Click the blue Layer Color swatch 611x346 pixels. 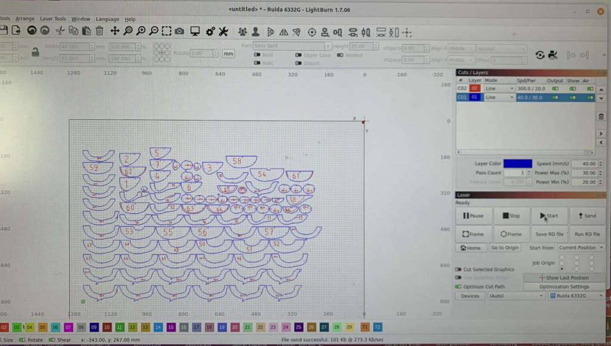click(x=517, y=163)
